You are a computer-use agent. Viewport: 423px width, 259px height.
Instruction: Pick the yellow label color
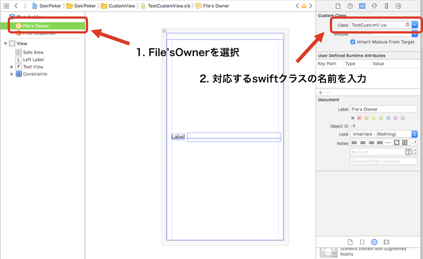(373, 118)
